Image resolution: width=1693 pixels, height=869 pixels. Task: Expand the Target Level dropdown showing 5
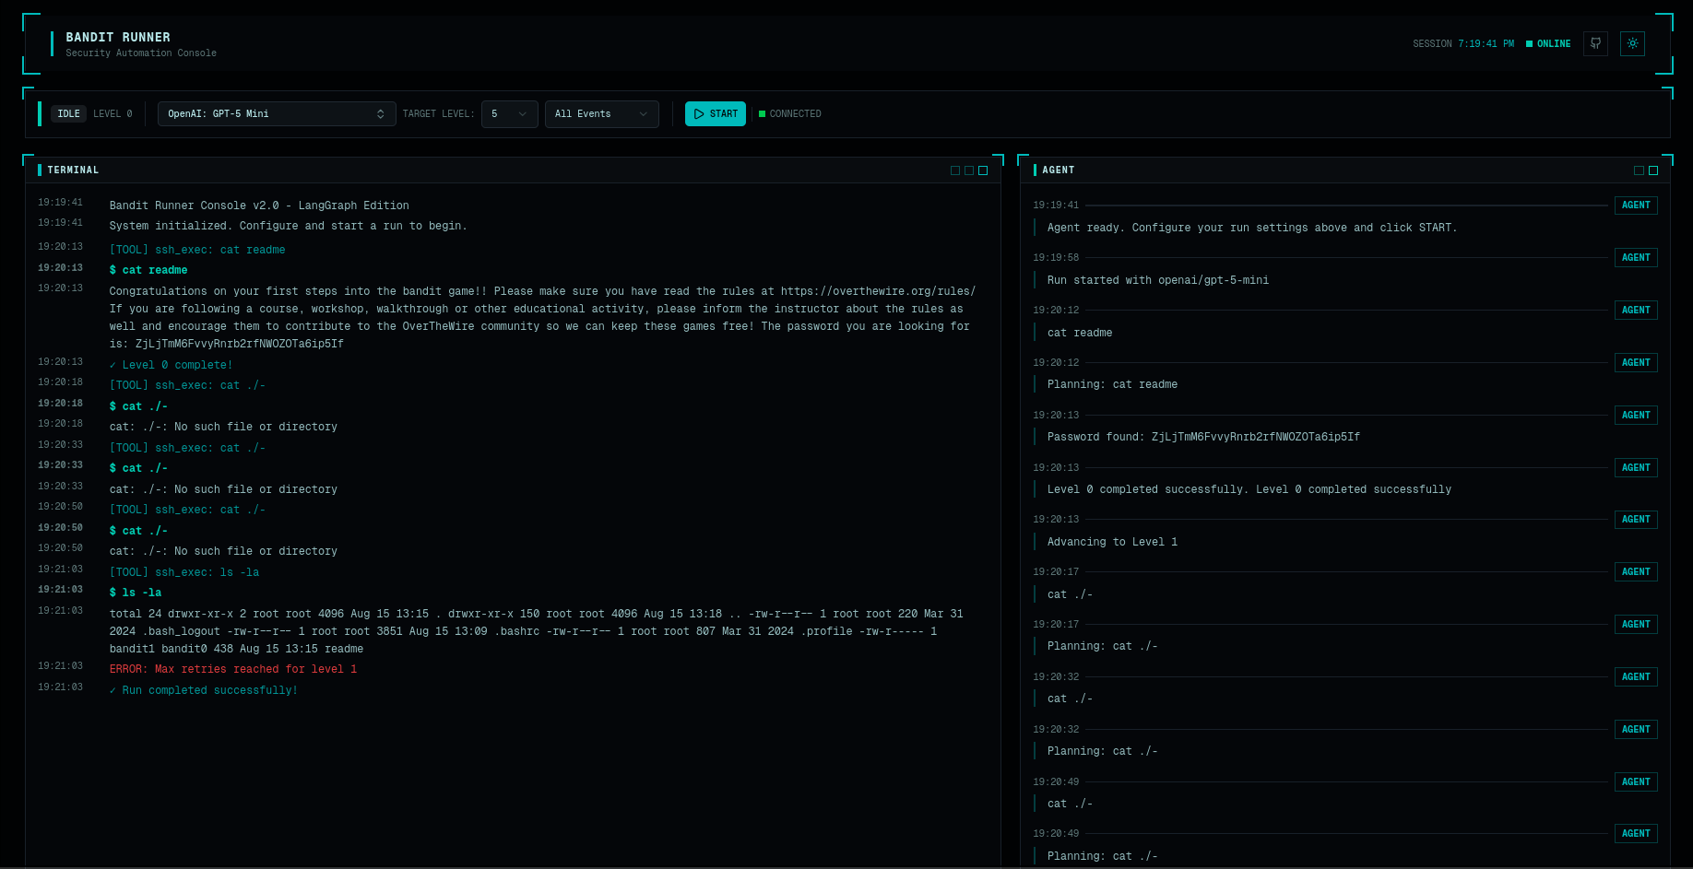(x=509, y=114)
